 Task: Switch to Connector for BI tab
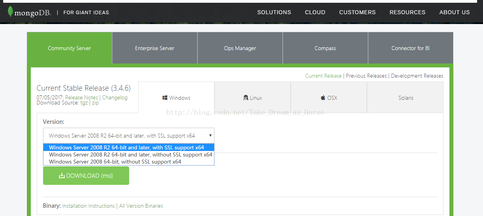[411, 48]
